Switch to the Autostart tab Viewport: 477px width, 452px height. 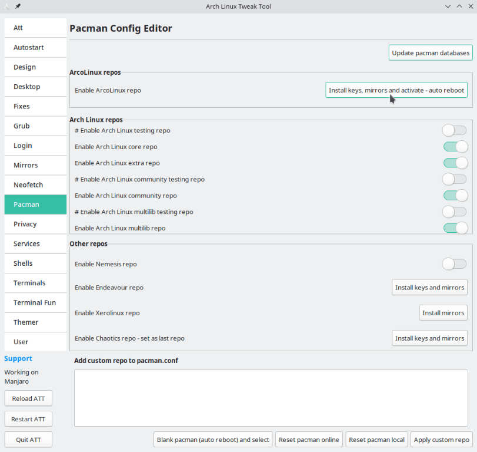tap(35, 48)
